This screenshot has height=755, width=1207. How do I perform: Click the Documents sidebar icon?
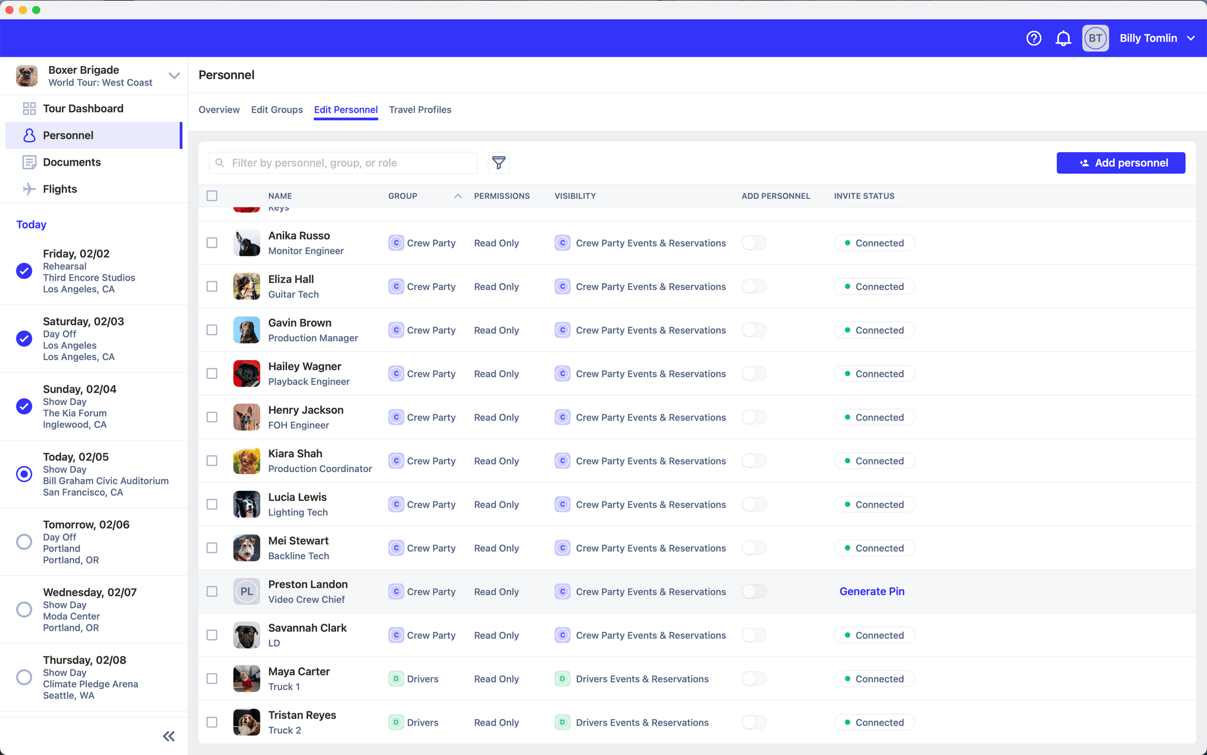pyautogui.click(x=29, y=162)
